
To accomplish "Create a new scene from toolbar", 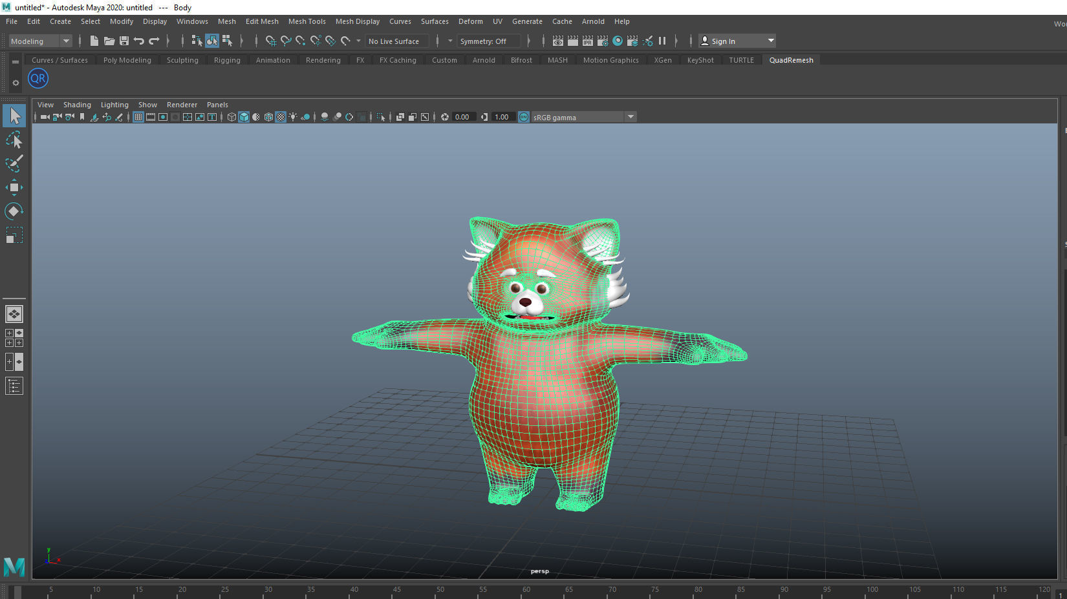I will pyautogui.click(x=94, y=41).
